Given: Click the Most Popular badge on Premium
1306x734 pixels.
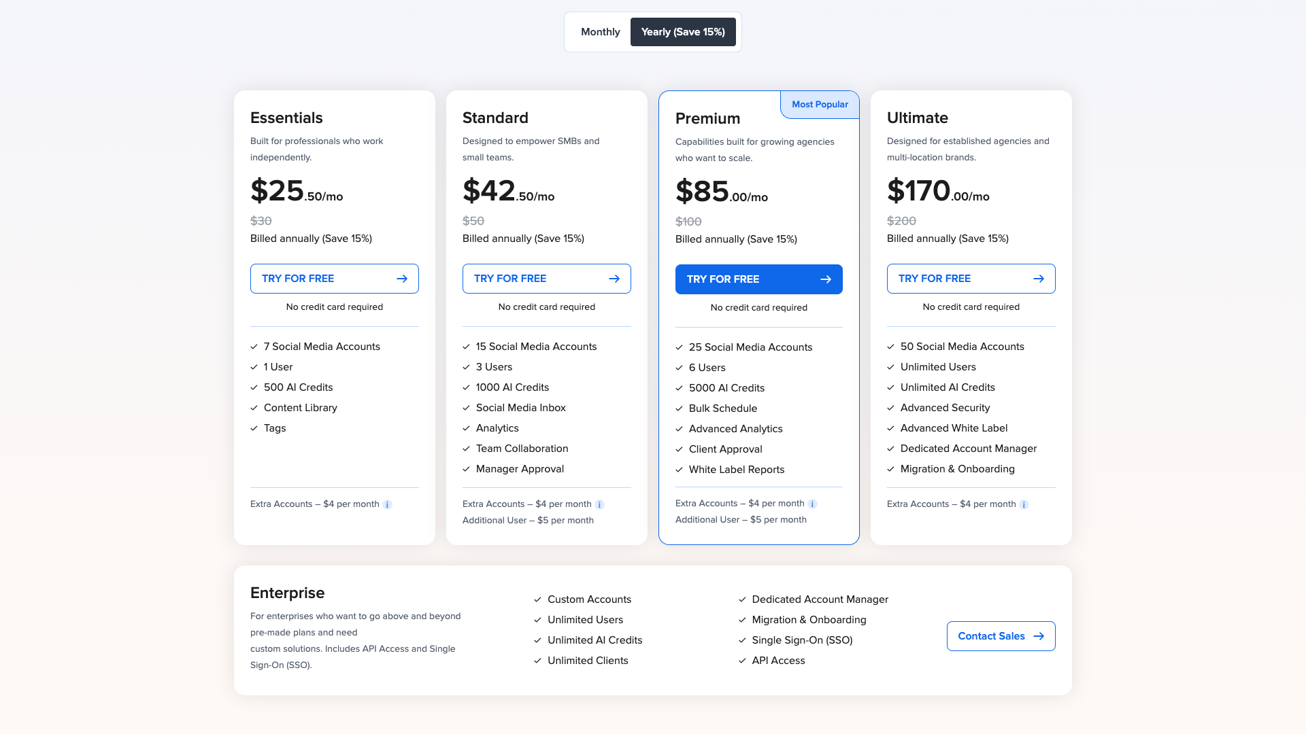Looking at the screenshot, I should point(820,105).
